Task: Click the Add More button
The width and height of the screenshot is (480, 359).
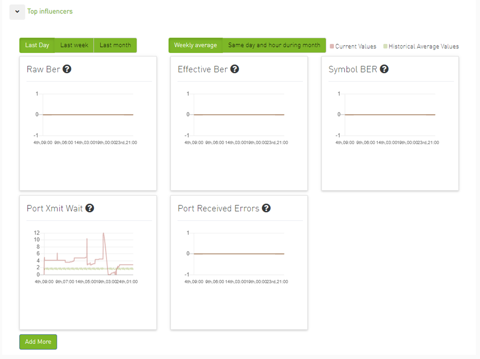Action: (38, 342)
